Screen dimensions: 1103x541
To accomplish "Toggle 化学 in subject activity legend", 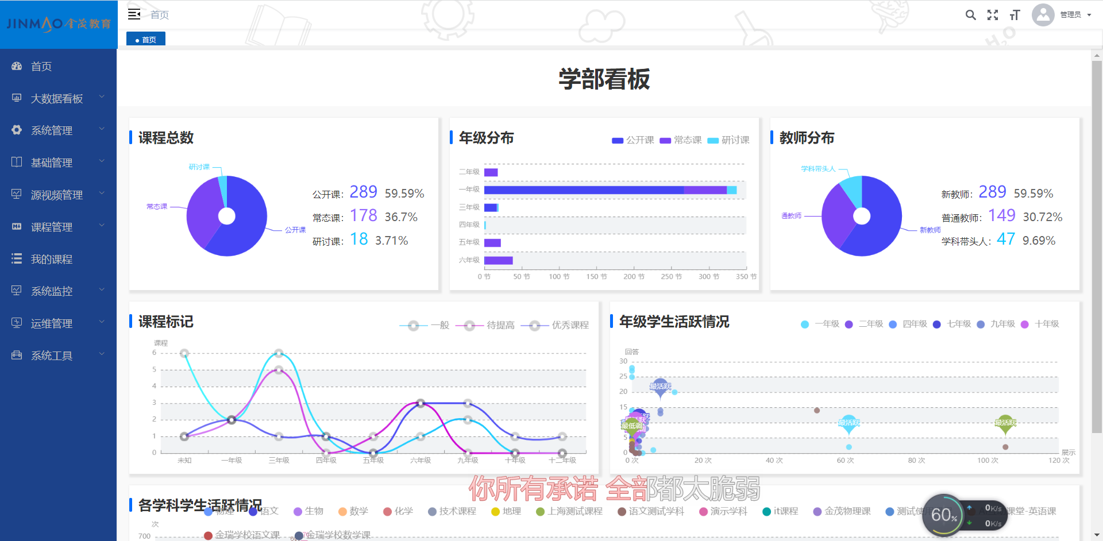I will click(x=398, y=511).
